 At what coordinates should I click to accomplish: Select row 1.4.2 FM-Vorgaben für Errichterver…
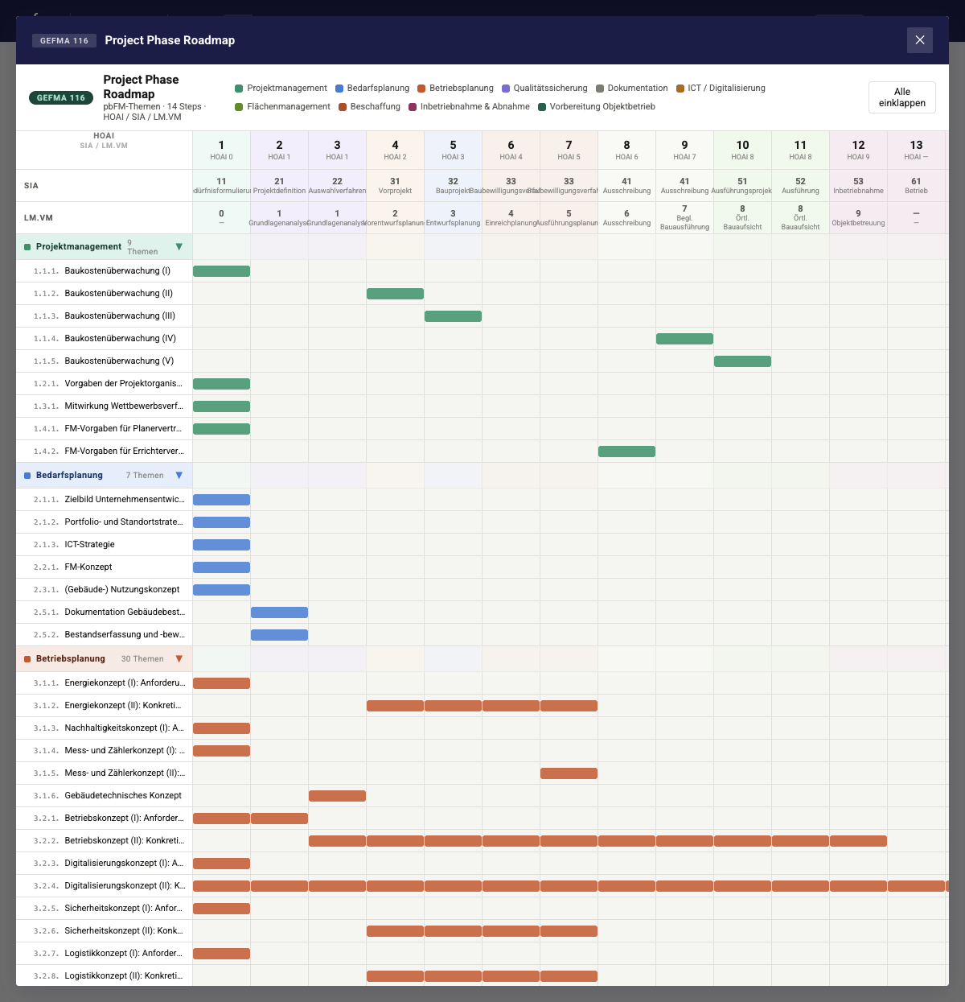[105, 452]
